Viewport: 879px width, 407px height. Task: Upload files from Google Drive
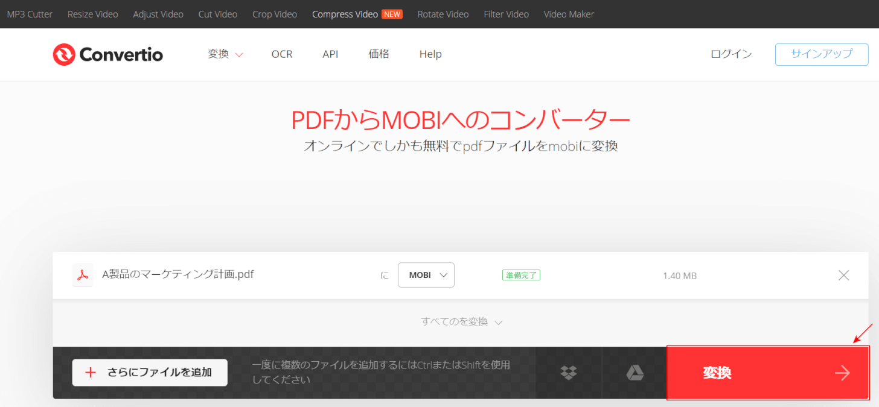click(636, 373)
